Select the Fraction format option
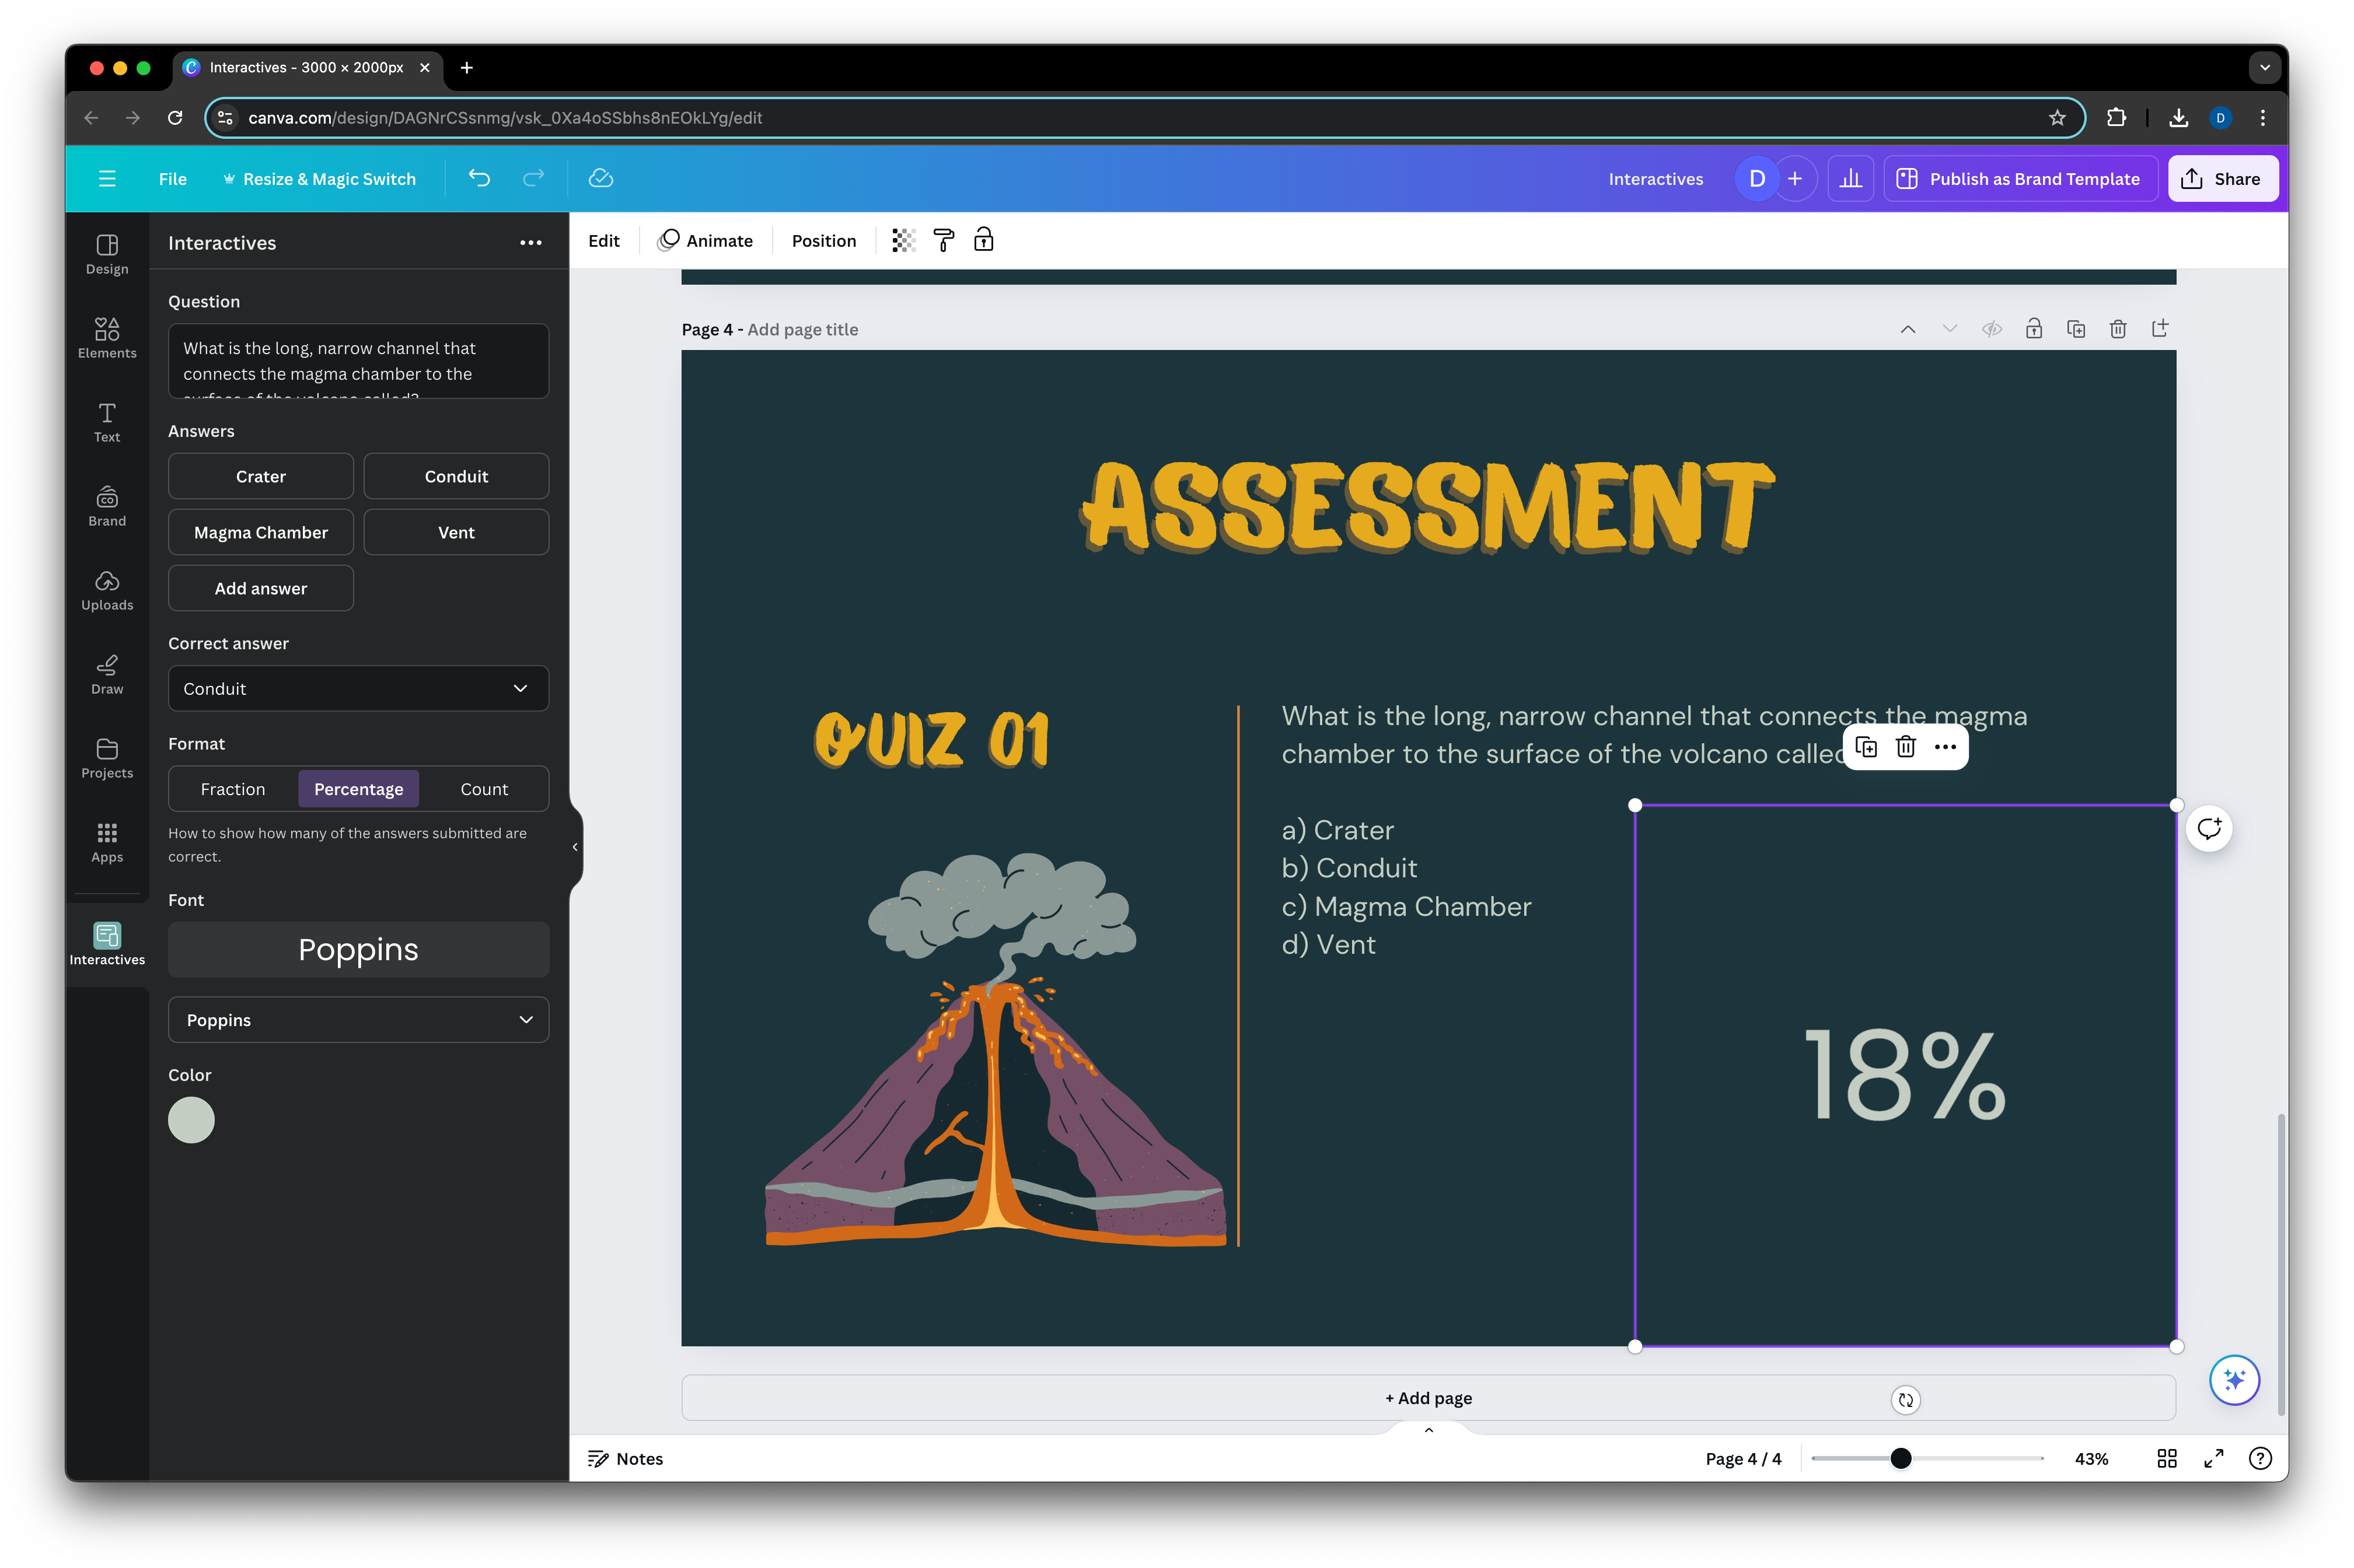The image size is (2354, 1568). (x=233, y=789)
